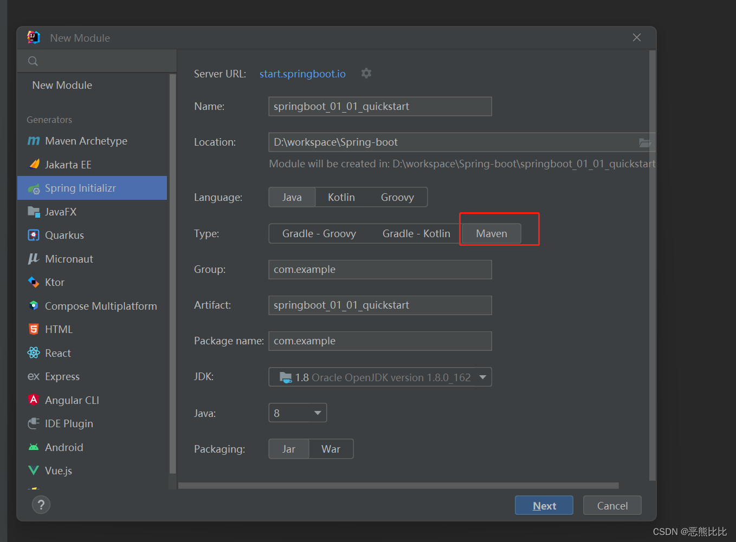This screenshot has height=542, width=736.
Task: Click the Location browse folder icon
Action: (644, 142)
